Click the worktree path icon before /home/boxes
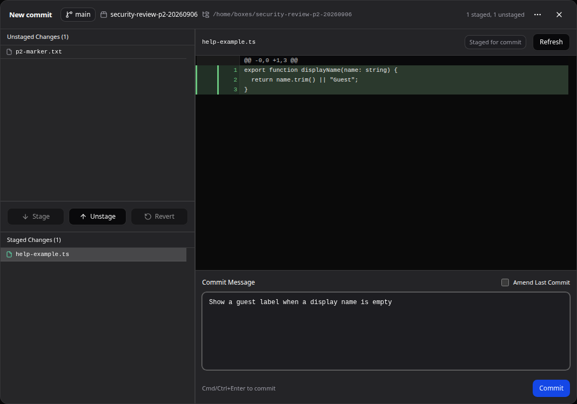This screenshot has height=404, width=577. click(206, 15)
